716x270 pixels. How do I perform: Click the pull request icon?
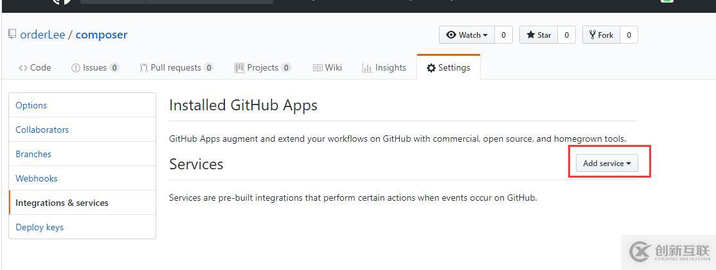[143, 68]
